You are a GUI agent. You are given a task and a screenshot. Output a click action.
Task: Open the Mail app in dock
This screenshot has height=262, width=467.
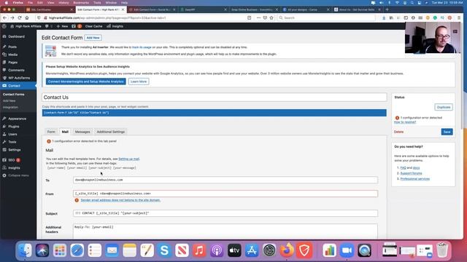point(112,250)
